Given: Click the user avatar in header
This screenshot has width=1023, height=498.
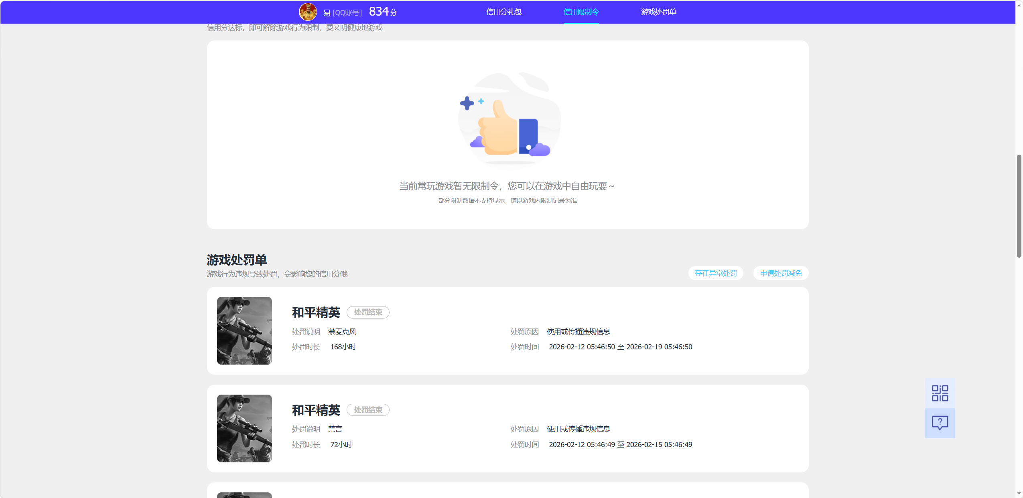Looking at the screenshot, I should [308, 12].
